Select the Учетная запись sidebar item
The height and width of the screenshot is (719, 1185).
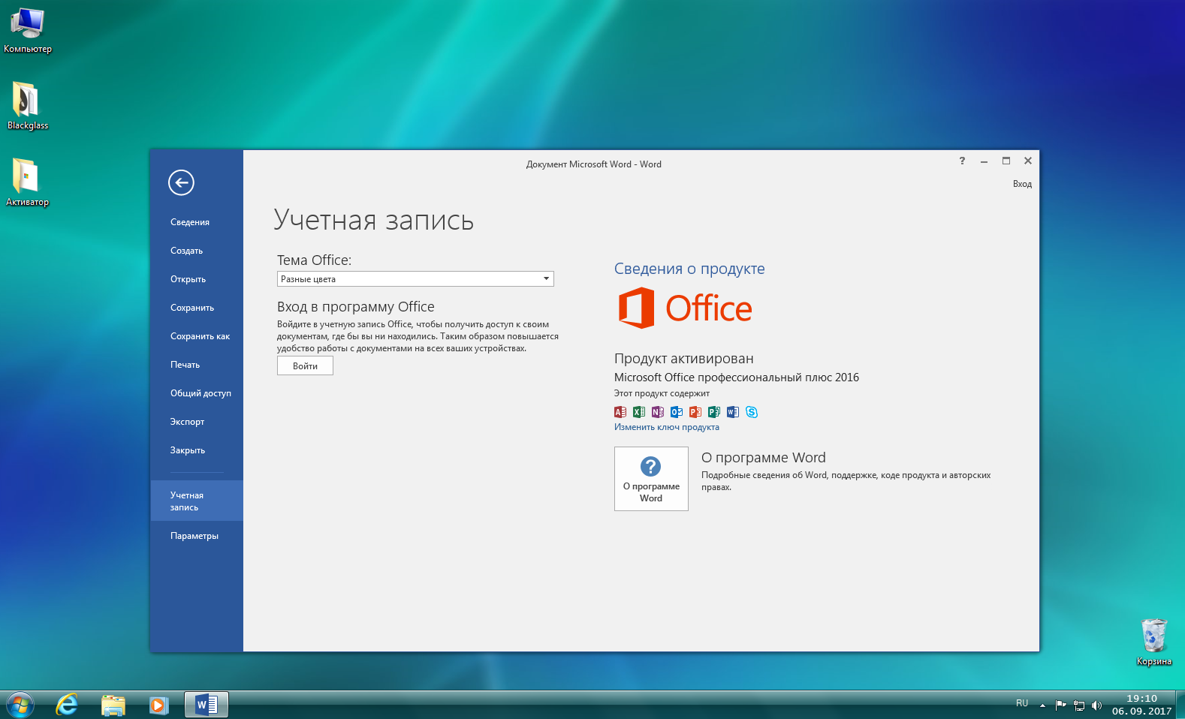point(197,501)
